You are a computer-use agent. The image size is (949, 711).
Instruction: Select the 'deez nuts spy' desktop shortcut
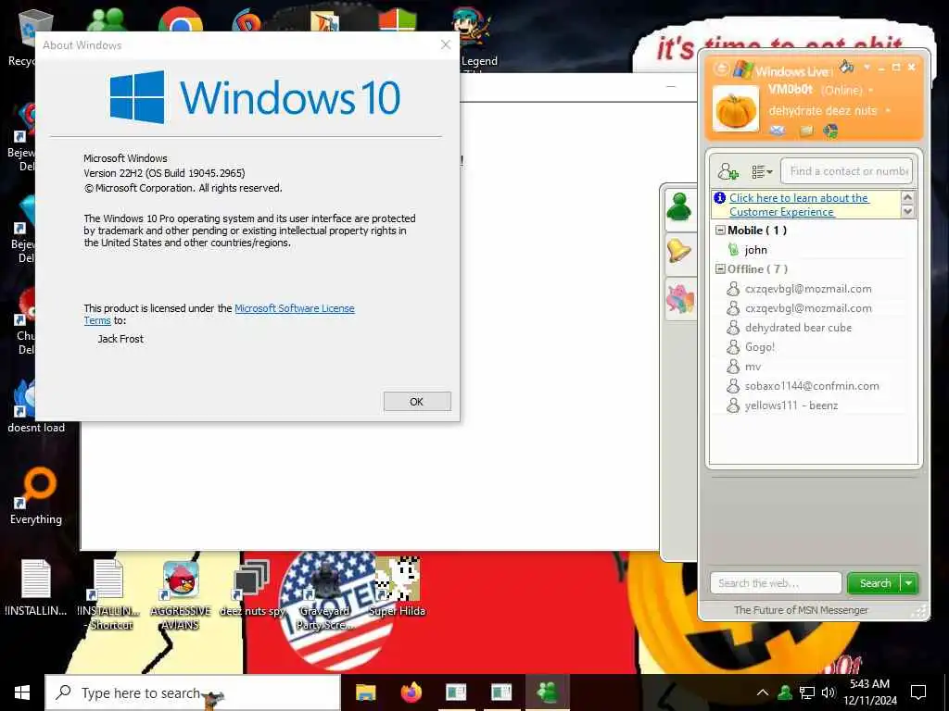(252, 588)
